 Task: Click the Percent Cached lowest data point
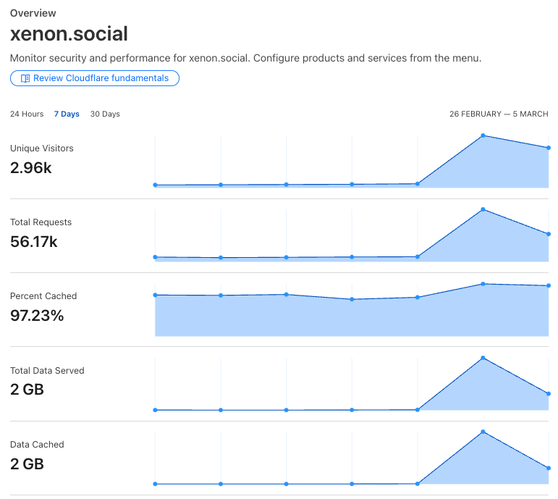point(352,299)
